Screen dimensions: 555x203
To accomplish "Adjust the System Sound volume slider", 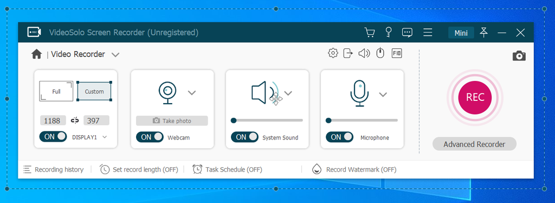I will 267,120.
